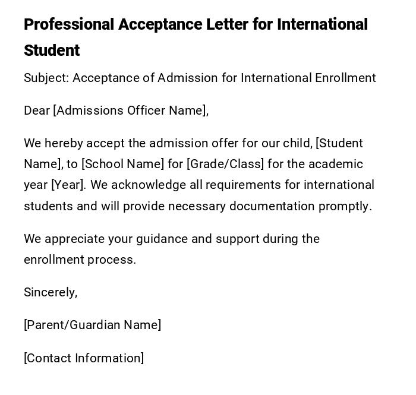Image resolution: width=416 pixels, height=395 pixels.
Task: Click the [Year] placeholder
Action: pyautogui.click(x=68, y=185)
